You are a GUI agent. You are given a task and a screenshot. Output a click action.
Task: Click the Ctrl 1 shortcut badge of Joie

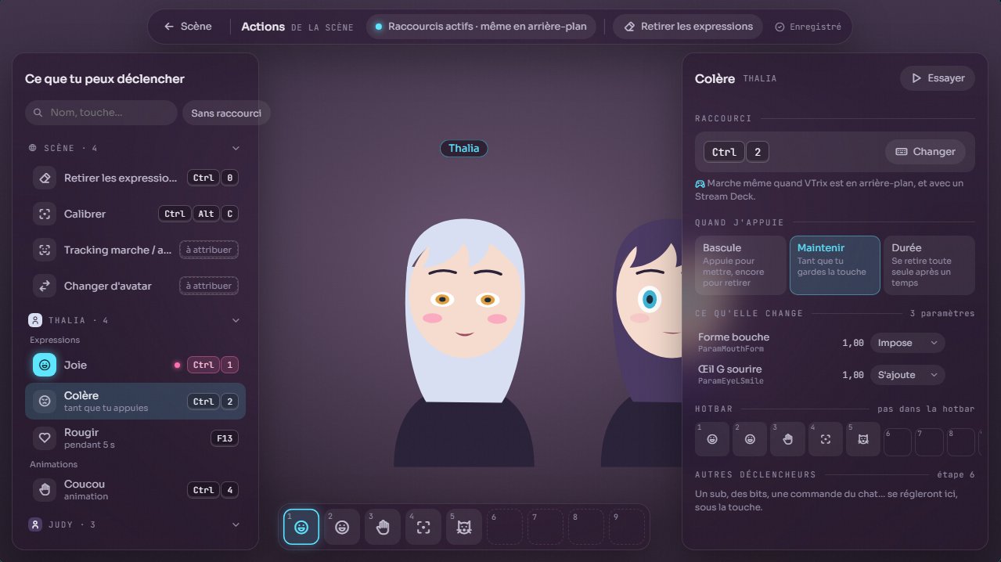[x=213, y=365]
